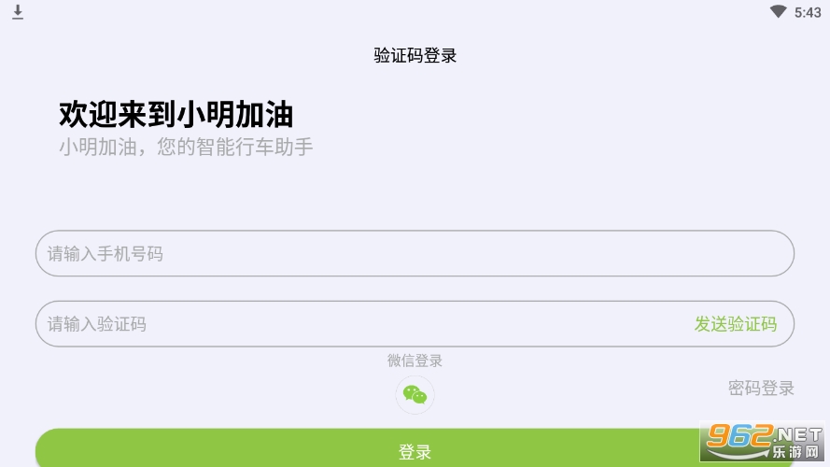Focus the phone number input field
830x467 pixels.
pos(415,253)
